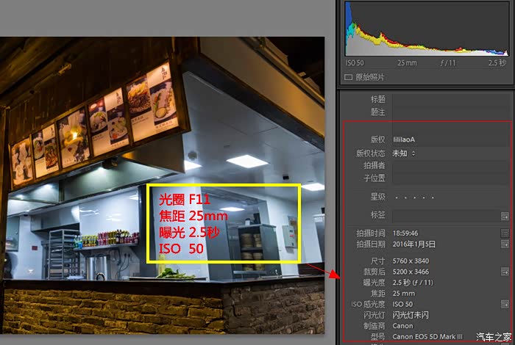Toggle the 原始照片 checkbox

point(349,77)
